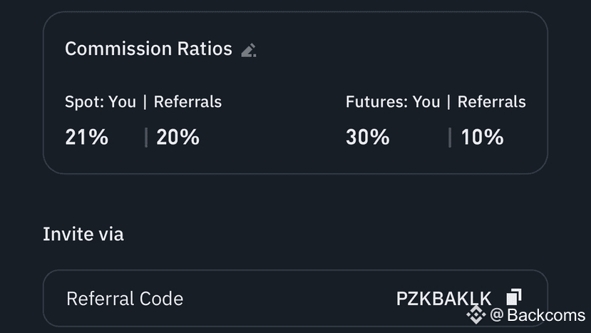Click the 'Invite via' section heading
The height and width of the screenshot is (333, 591).
tap(83, 234)
